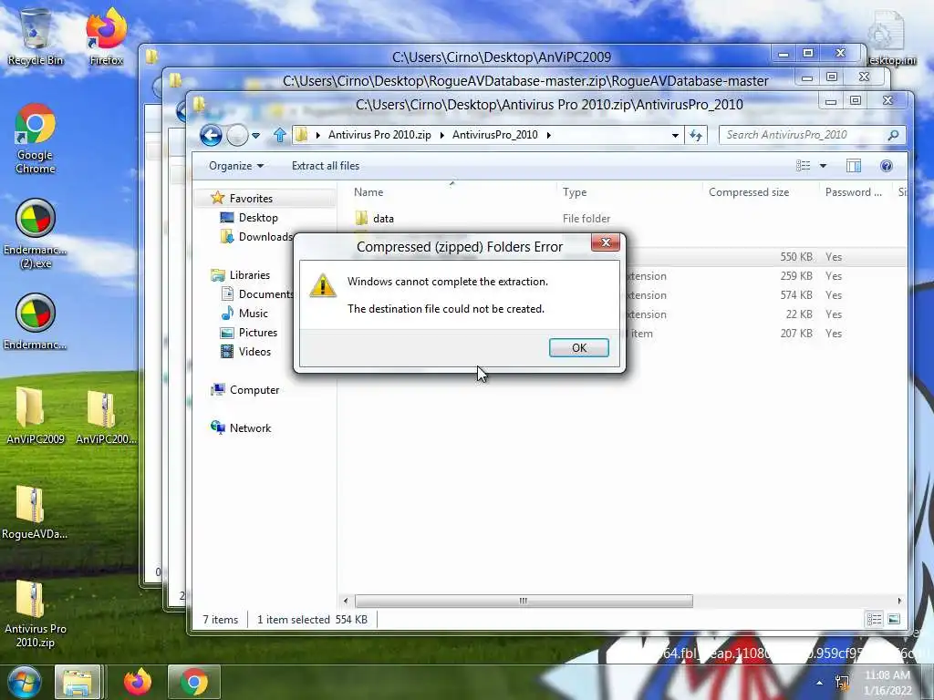This screenshot has height=700, width=934.
Task: Open the Organize dropdown menu
Action: click(x=236, y=166)
